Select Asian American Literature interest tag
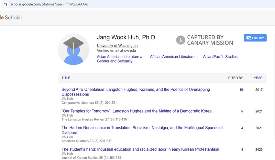This screenshot has height=160, width=275. pyautogui.click(x=121, y=57)
